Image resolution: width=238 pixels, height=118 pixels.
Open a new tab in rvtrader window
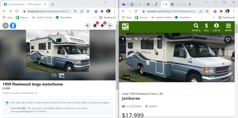(x=190, y=4)
